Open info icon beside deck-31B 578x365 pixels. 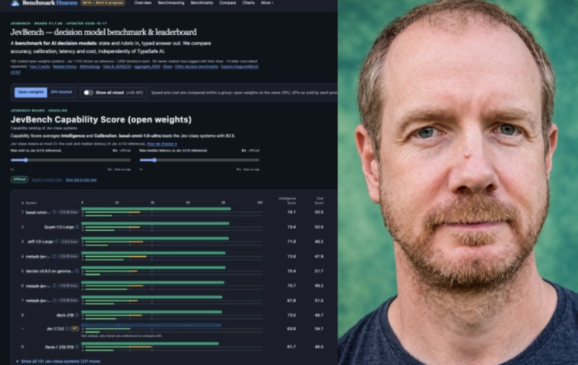[77, 316]
